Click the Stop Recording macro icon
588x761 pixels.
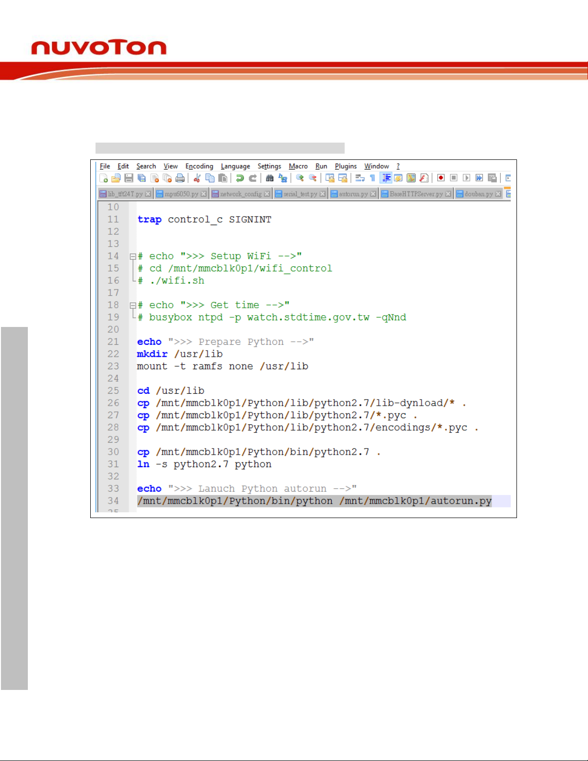click(454, 178)
